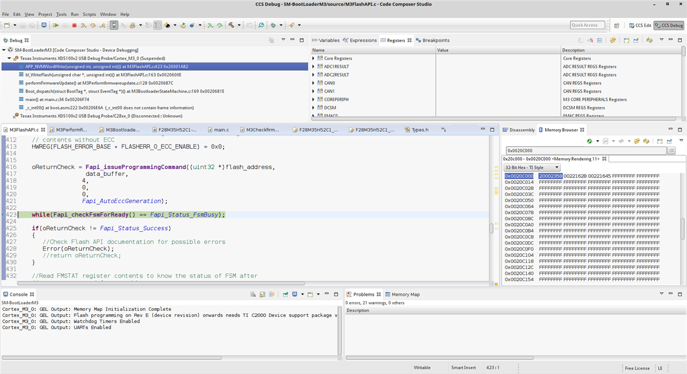Image resolution: width=687 pixels, height=374 pixels.
Task: Open the main.c editor tab
Action: (x=221, y=130)
